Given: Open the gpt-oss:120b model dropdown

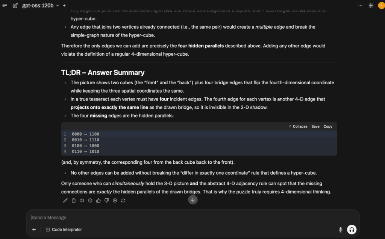Looking at the screenshot, I should coord(41,5).
